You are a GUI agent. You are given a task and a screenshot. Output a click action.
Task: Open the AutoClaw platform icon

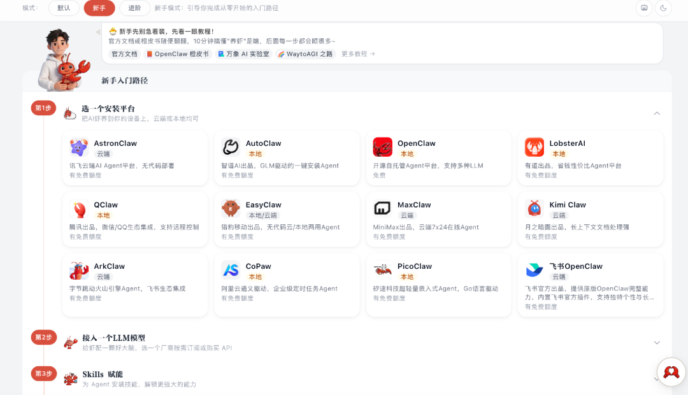[231, 148]
